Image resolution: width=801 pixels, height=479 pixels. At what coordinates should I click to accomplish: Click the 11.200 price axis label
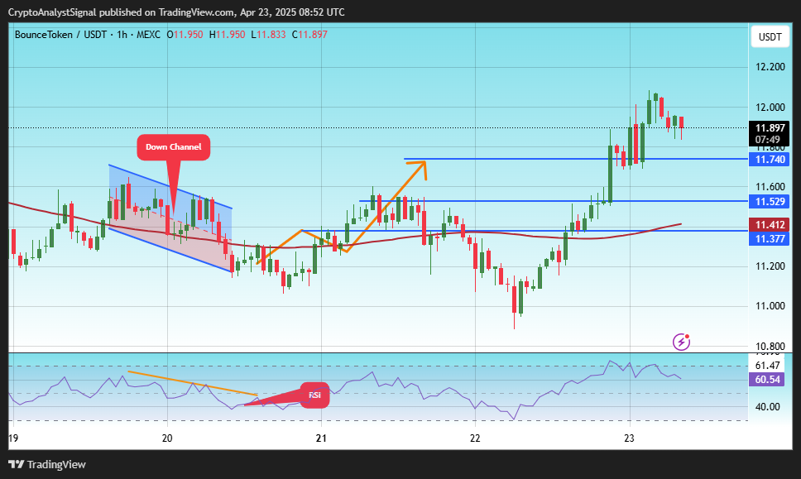[x=770, y=266]
